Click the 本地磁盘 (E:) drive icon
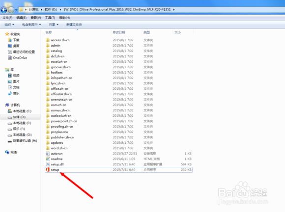Viewport: 285px width, 212px height. click(x=10, y=123)
